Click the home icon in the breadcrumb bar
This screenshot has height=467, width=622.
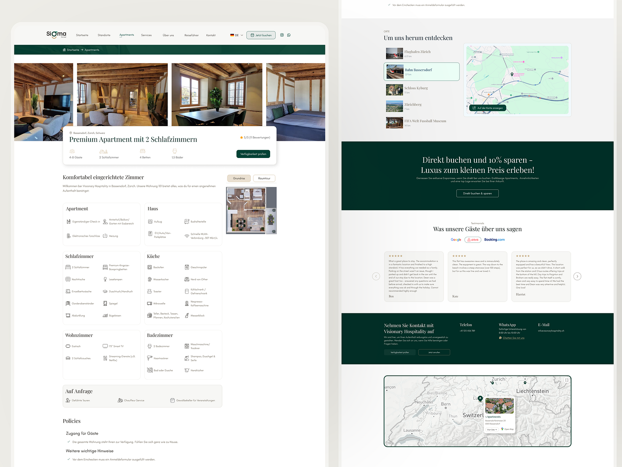click(64, 50)
